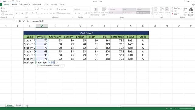
Task: Expand the Merge & Center options arrow
Action: click(x=72, y=13)
